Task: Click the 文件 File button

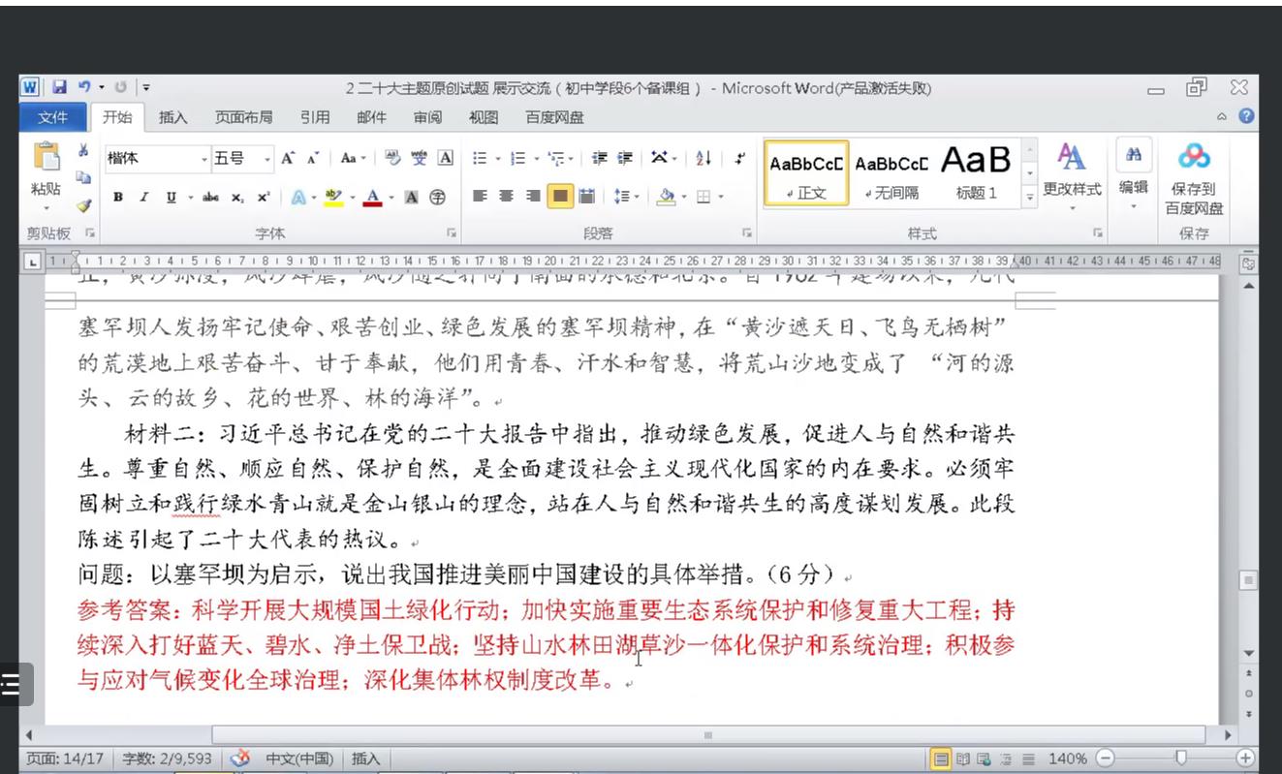Action: (53, 117)
